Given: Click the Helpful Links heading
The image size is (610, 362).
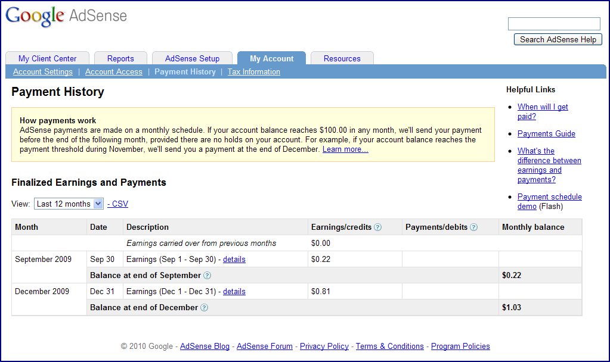Looking at the screenshot, I should 531,90.
